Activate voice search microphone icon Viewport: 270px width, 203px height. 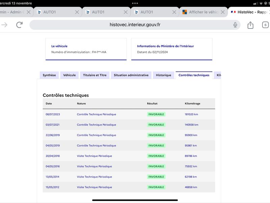coord(235,25)
